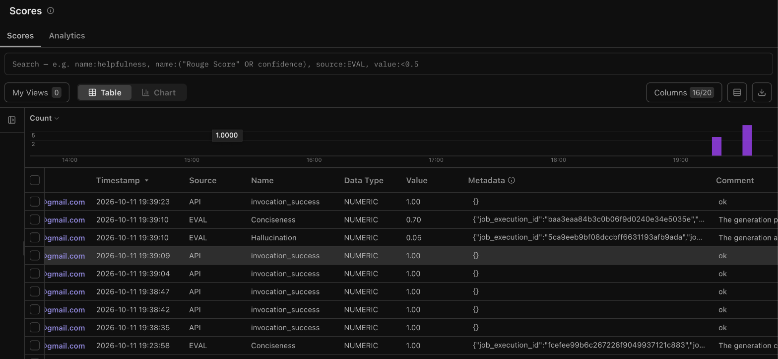The image size is (778, 359).
Task: Switch to Table view
Action: pyautogui.click(x=105, y=92)
